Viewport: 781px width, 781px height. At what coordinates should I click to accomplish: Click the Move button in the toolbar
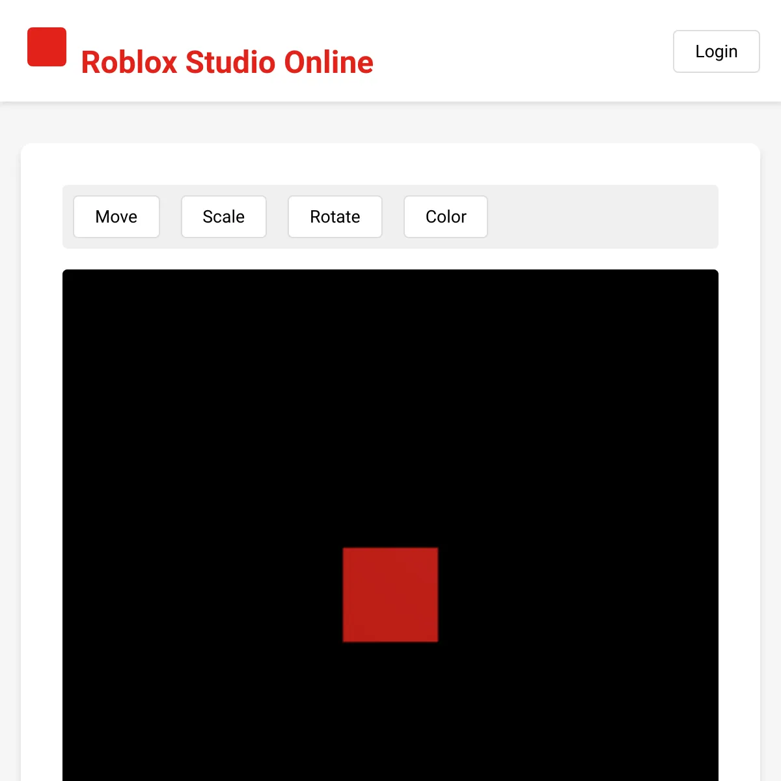(116, 217)
